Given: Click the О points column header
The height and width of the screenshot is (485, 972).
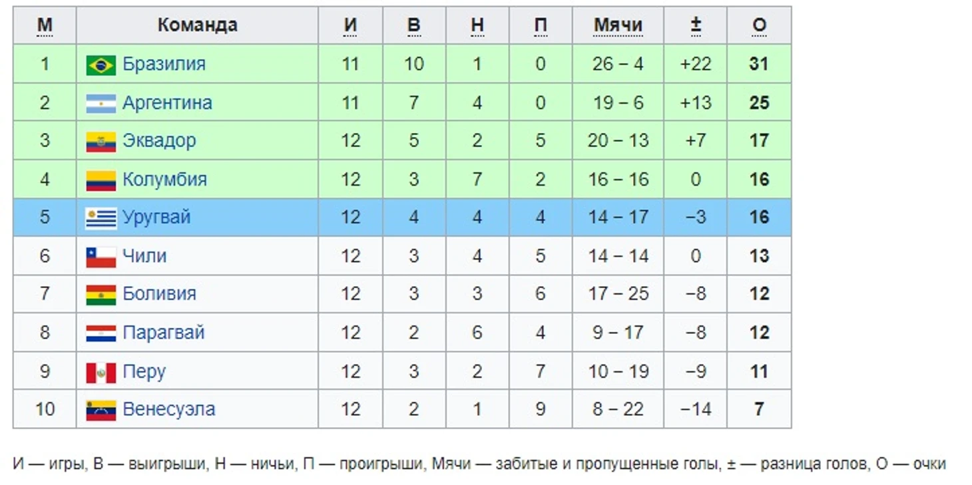Looking at the screenshot, I should (x=759, y=25).
